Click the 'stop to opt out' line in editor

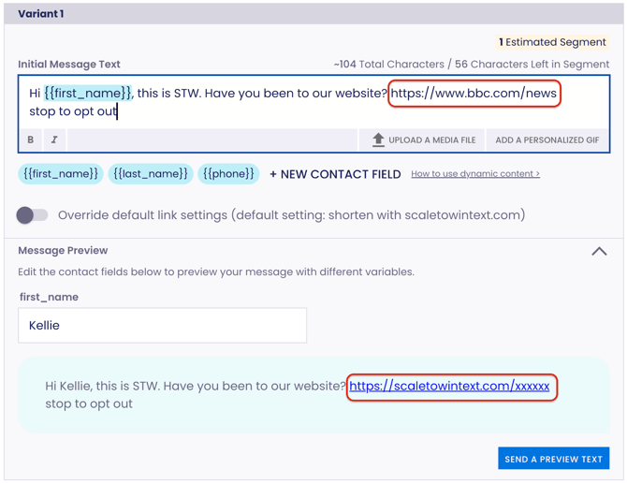73,111
